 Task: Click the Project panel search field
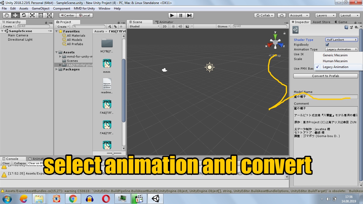click(89, 27)
